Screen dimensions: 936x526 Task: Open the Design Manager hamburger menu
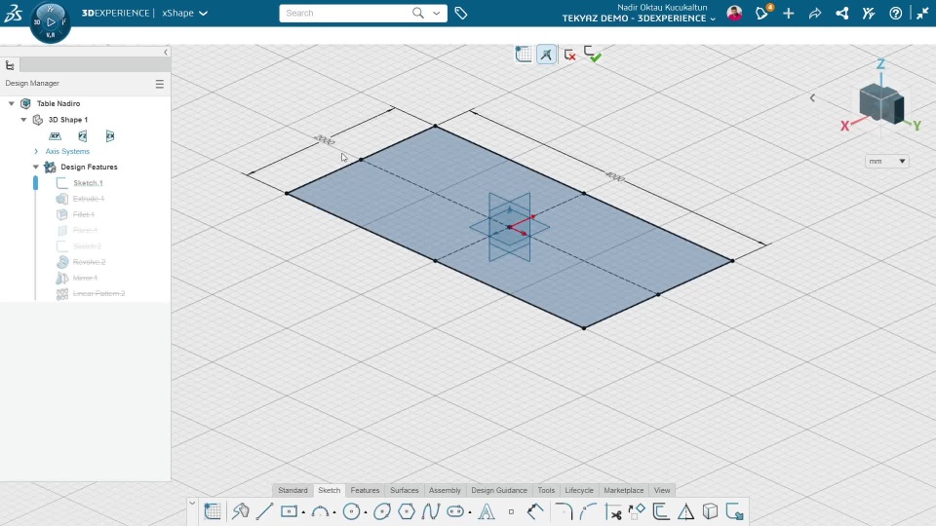(x=159, y=84)
